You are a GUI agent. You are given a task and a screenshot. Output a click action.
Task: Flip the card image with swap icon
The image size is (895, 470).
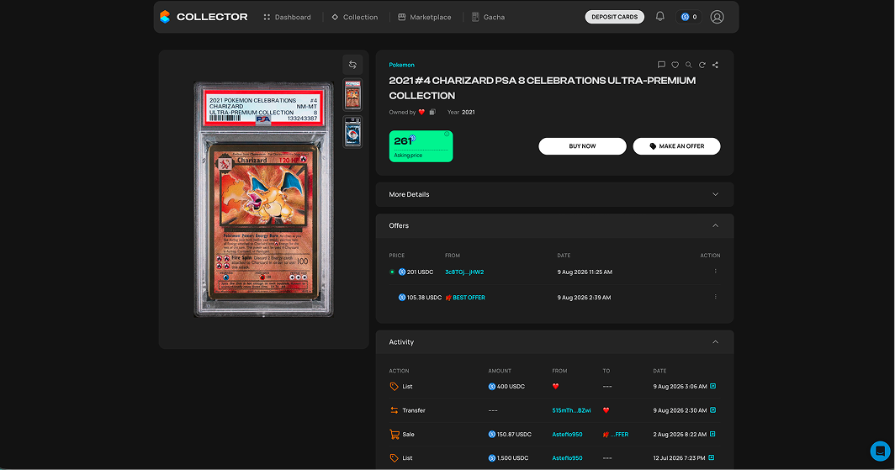pos(352,65)
